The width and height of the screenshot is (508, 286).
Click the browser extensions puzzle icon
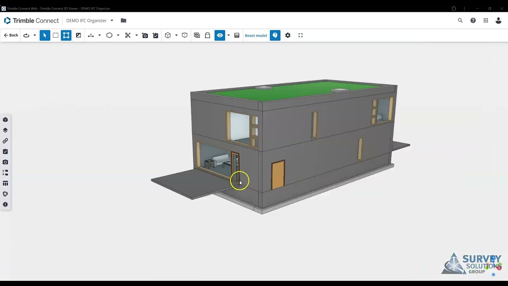coord(454,8)
